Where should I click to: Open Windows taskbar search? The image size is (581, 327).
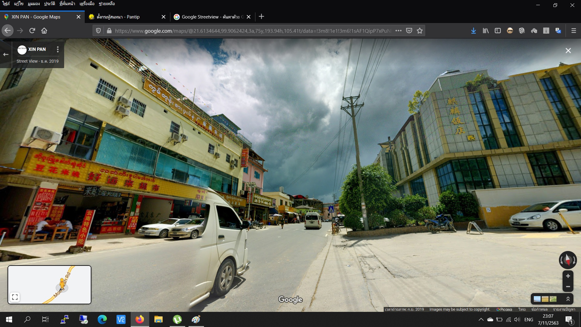pyautogui.click(x=27, y=319)
